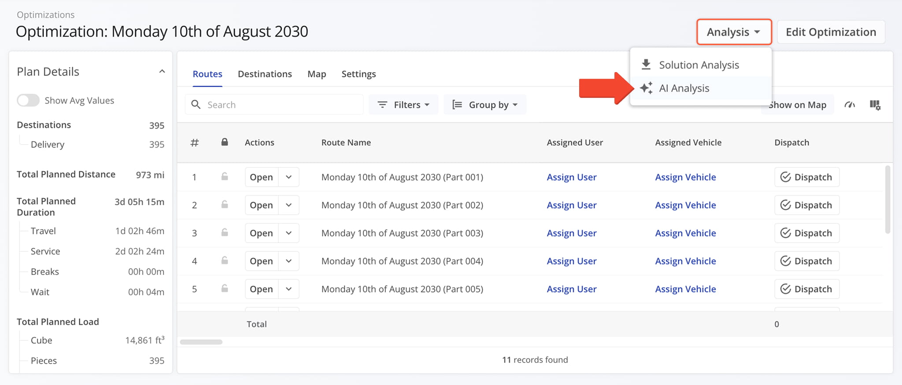Switch to the Routes tab
The image size is (902, 385).
(207, 74)
